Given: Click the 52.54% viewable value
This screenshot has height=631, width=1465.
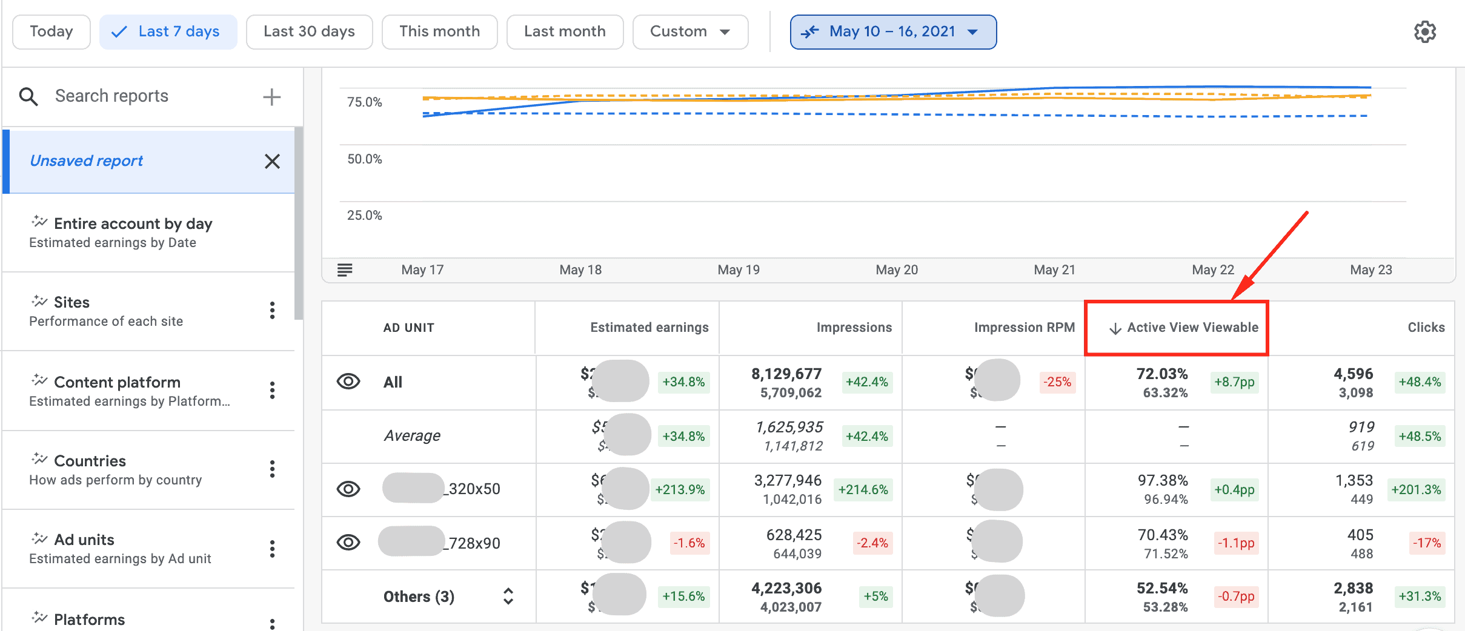Looking at the screenshot, I should click(x=1162, y=588).
